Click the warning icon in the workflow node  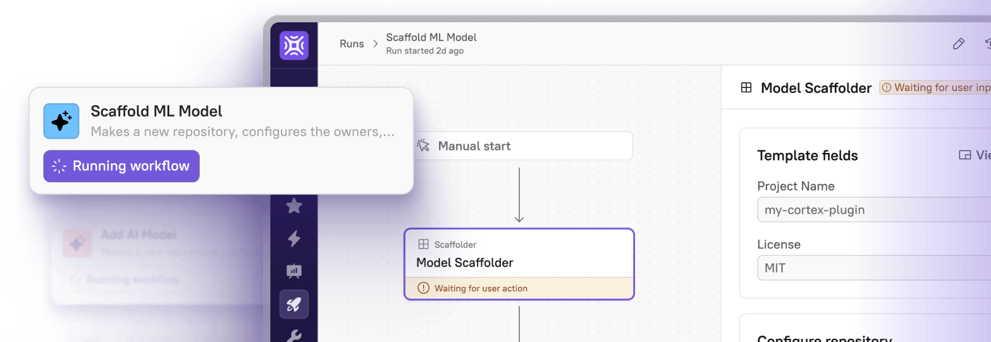424,288
